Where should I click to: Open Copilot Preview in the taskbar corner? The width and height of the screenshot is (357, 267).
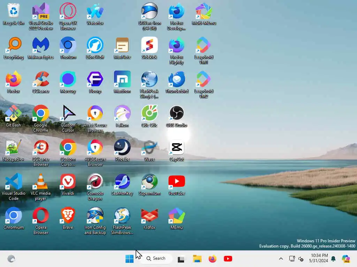click(346, 259)
